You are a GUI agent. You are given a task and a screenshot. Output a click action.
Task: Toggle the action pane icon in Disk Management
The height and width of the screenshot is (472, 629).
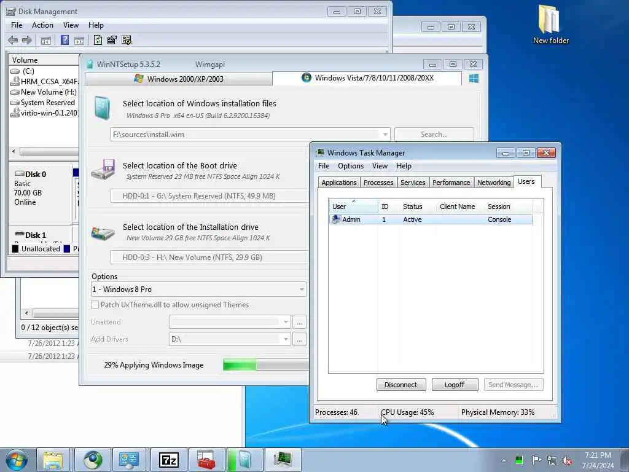tap(79, 40)
